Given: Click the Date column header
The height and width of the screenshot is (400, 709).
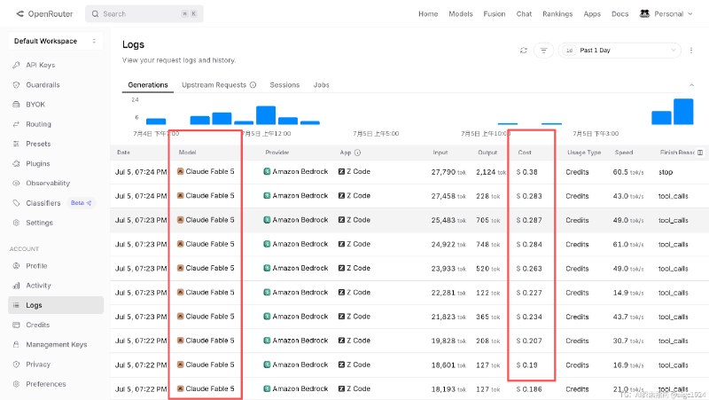Looking at the screenshot, I should (123, 153).
